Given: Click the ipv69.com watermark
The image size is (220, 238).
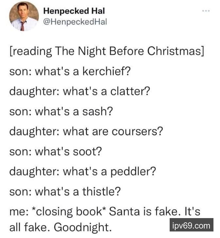Looking at the screenshot, I should [191, 225].
